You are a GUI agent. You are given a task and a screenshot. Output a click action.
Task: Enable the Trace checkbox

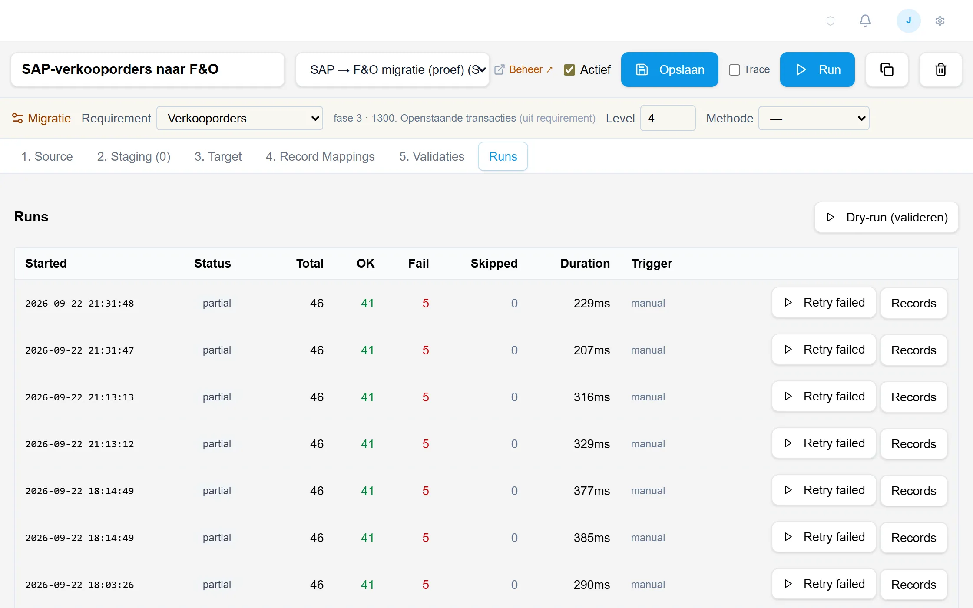734,70
